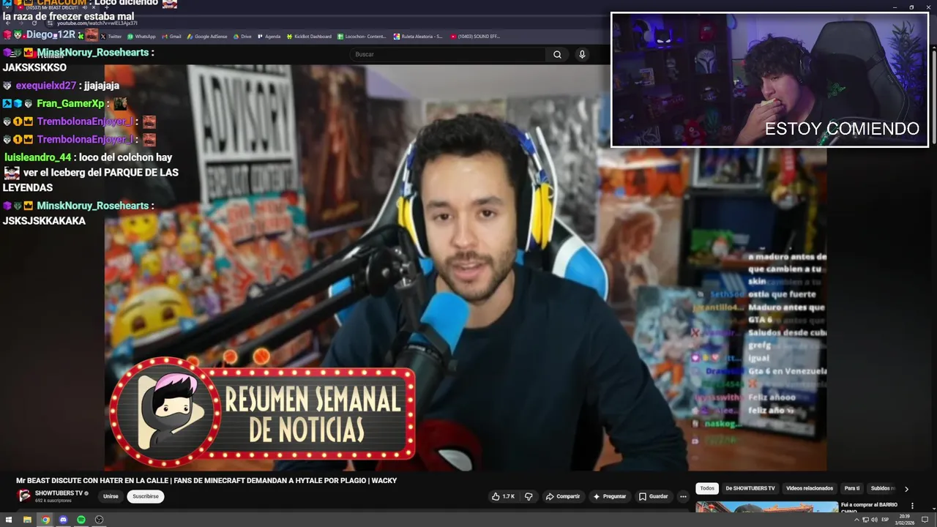Click the Preguntar button
The image size is (937, 527).
(x=610, y=496)
